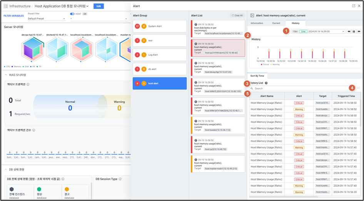364x201 pixels.
Task: Pause the live history updates
Action: click(354, 31)
